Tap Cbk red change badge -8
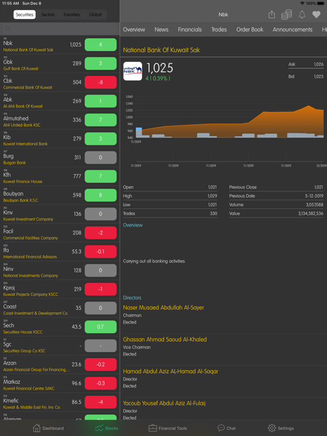This screenshot has width=327, height=436. (x=100, y=82)
